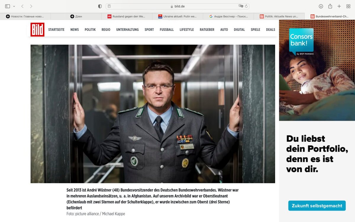Open the UNTERHALTUNG section
The height and width of the screenshot is (222, 355).
(128, 30)
